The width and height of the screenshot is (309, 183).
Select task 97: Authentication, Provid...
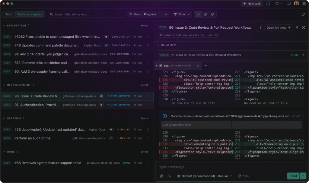click(77, 105)
